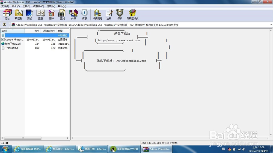Click the http://www.greenxiazai.com comment text

(119, 41)
